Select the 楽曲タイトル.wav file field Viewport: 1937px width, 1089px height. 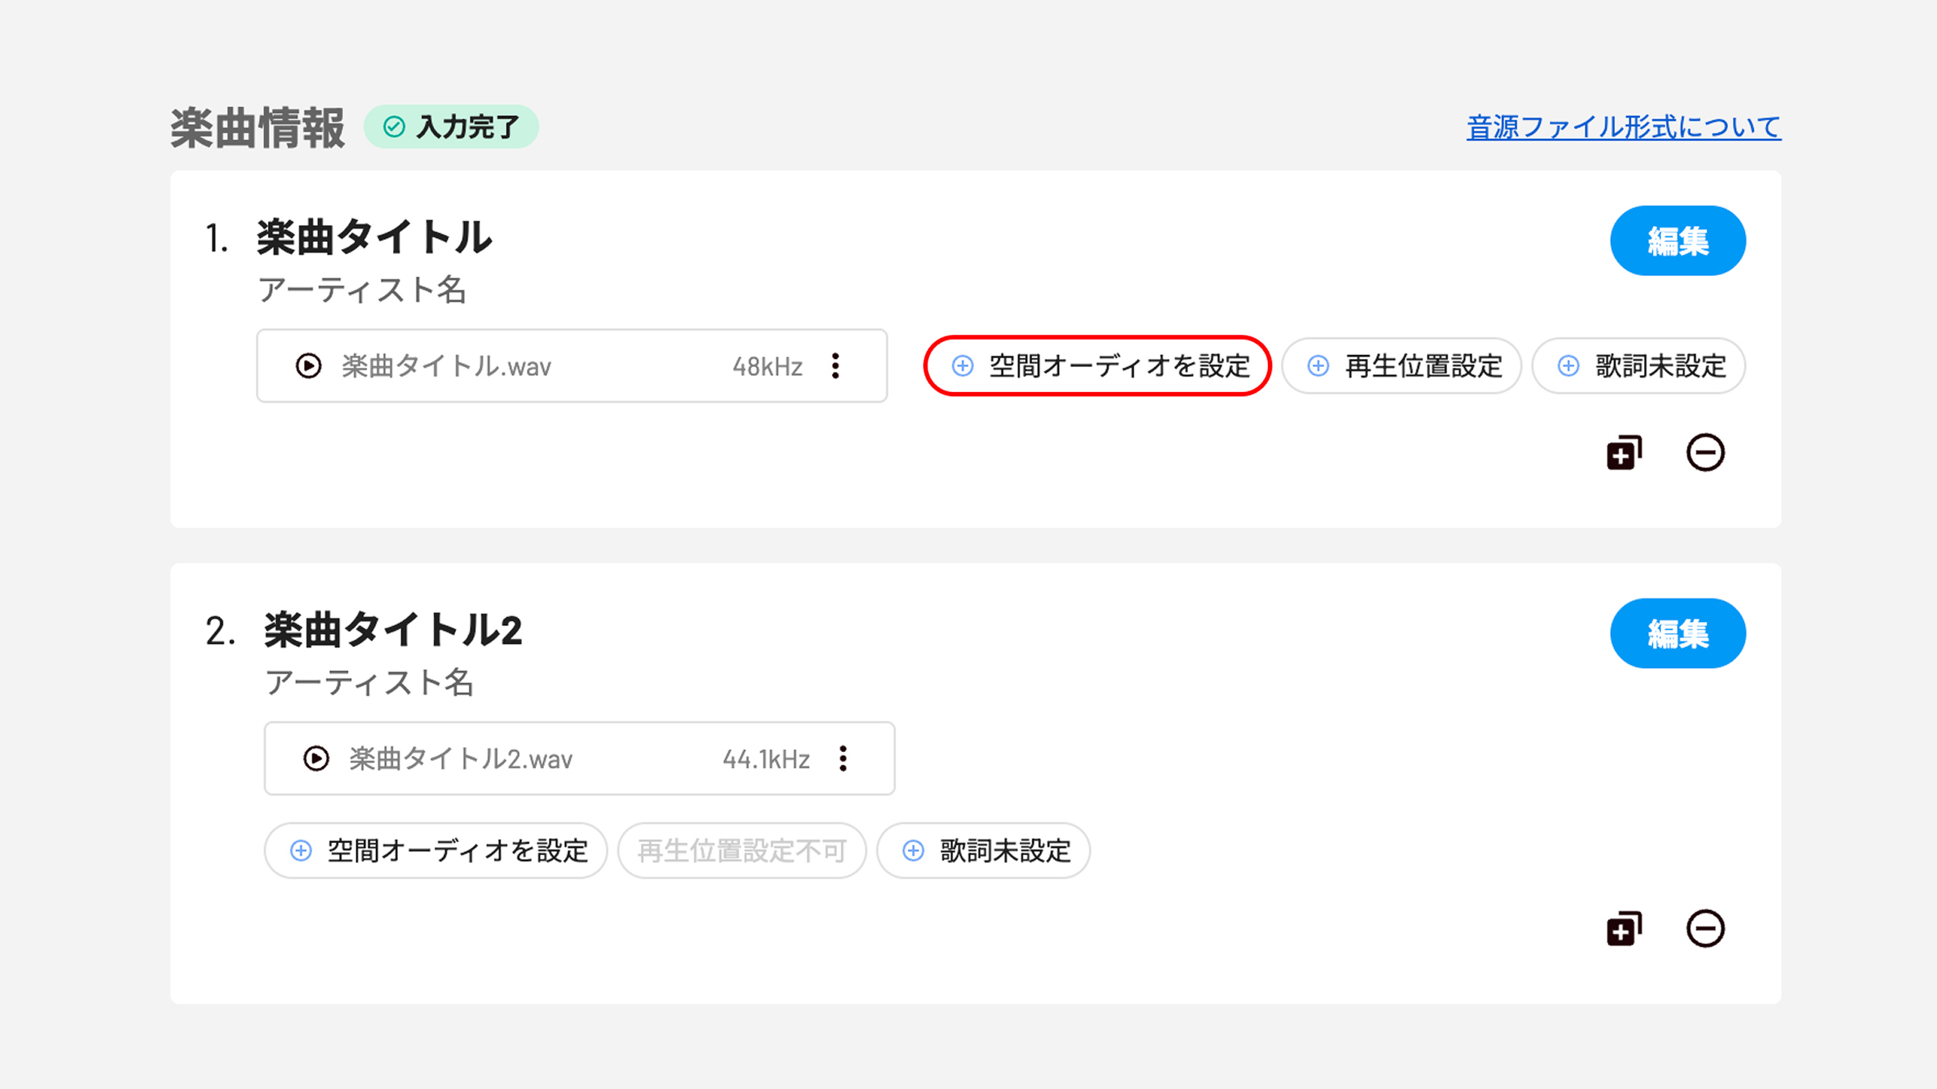572,366
